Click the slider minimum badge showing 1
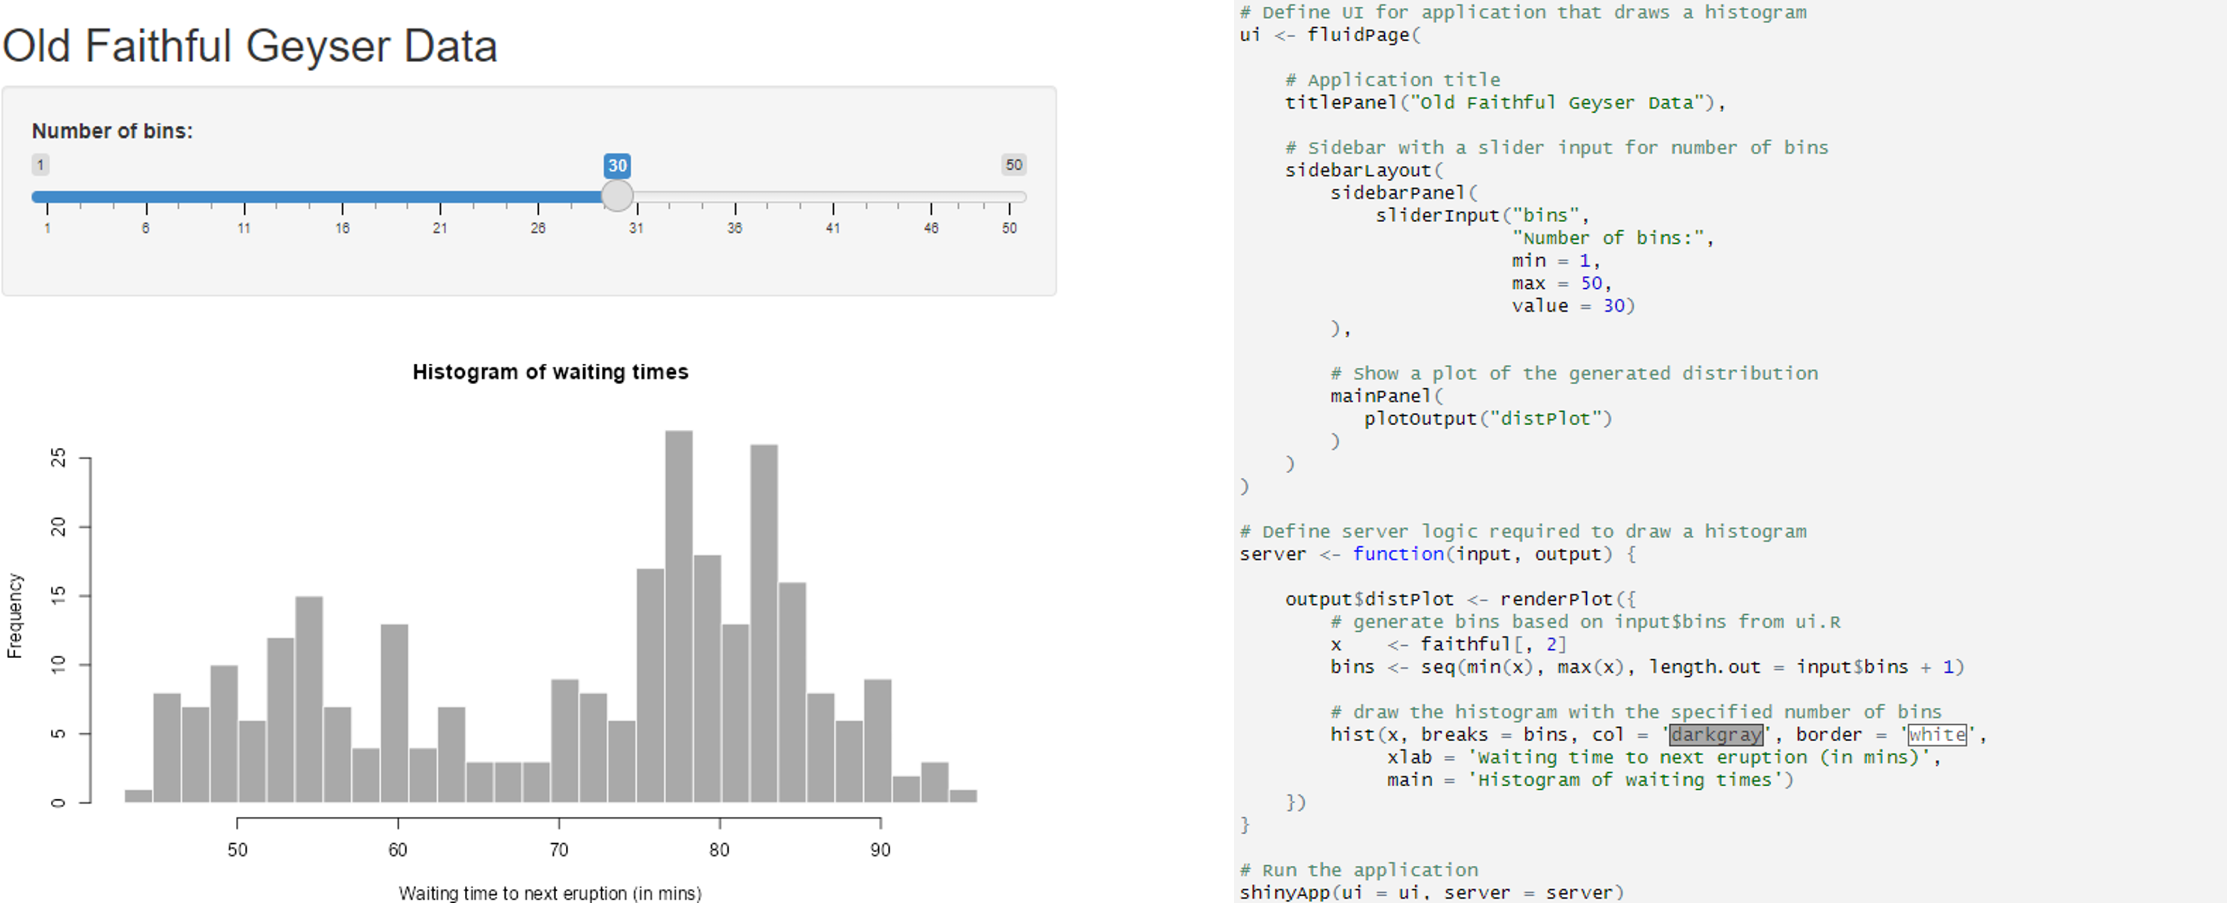2227x903 pixels. coord(39,164)
